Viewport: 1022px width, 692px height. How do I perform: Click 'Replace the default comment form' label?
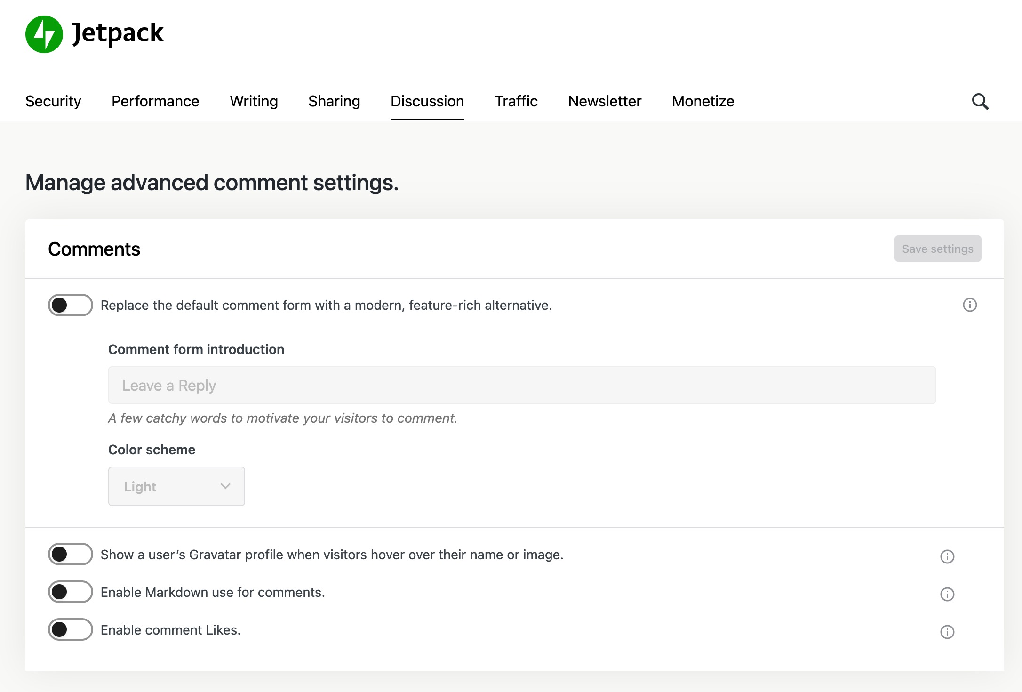[x=326, y=305]
